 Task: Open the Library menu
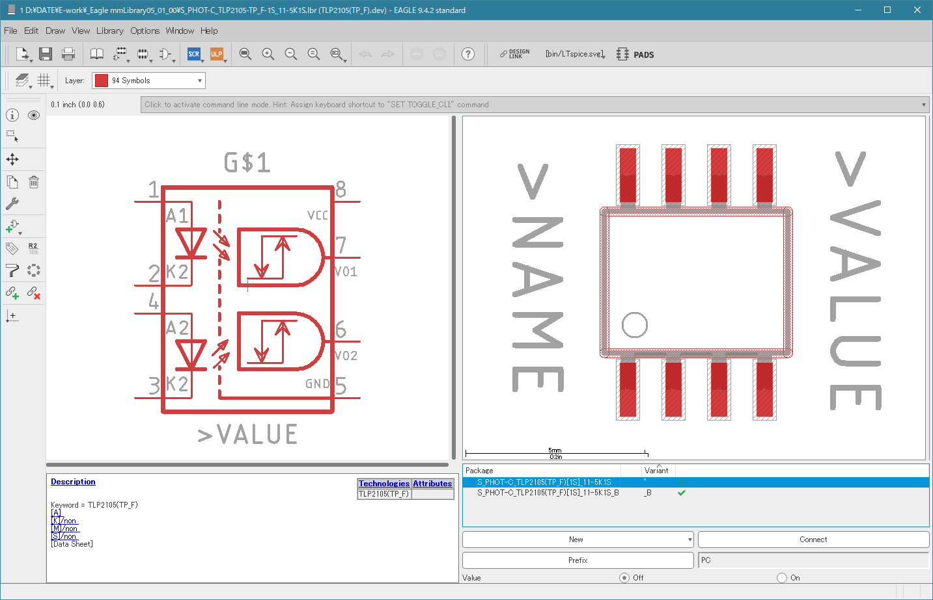click(x=109, y=31)
